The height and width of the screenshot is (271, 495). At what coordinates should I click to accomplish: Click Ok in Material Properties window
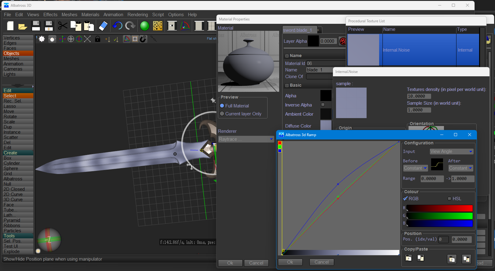pos(230,263)
